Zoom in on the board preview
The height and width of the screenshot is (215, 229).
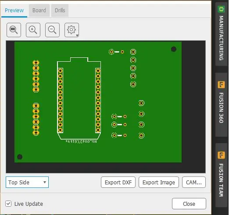click(33, 30)
